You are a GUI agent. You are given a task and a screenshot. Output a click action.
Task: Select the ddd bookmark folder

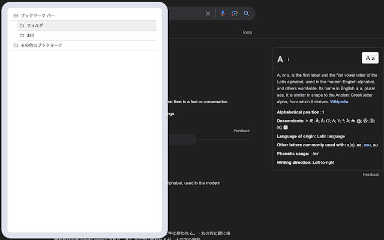point(30,35)
